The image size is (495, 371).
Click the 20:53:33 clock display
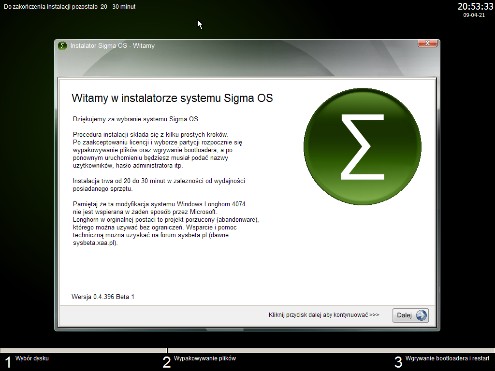point(475,6)
